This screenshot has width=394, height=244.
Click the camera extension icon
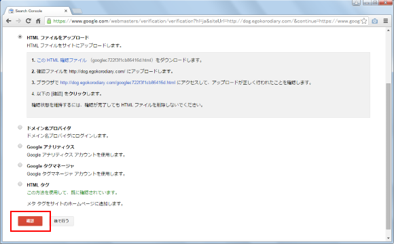[x=375, y=21]
